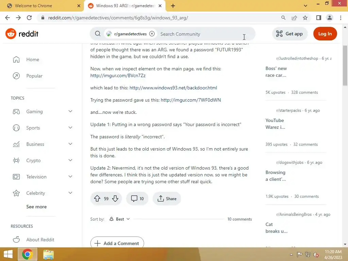Click the Reddit logo home link
348x261 pixels.
coord(22,34)
